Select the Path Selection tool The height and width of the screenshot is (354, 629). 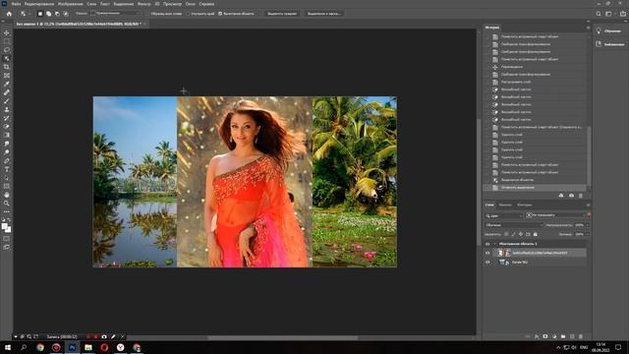point(7,178)
